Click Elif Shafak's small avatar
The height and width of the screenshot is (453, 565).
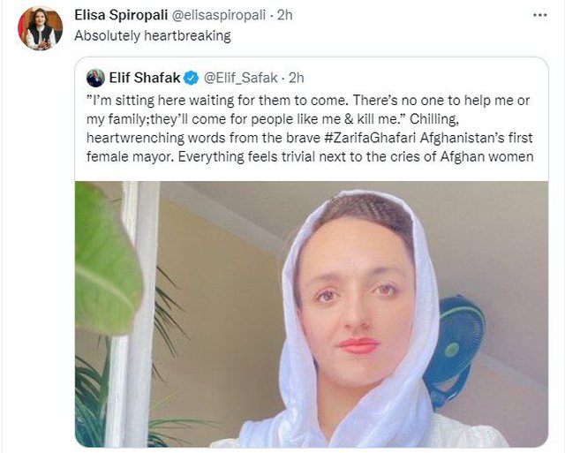point(95,78)
